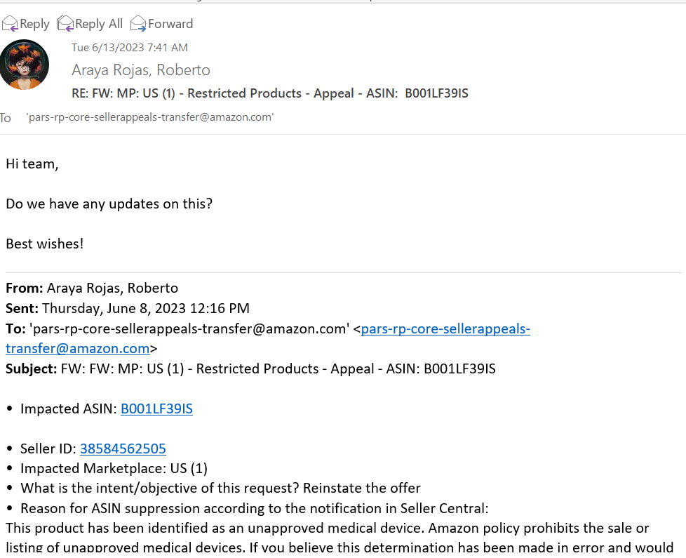
Task: Click the quoted Subject line text
Action: point(250,369)
